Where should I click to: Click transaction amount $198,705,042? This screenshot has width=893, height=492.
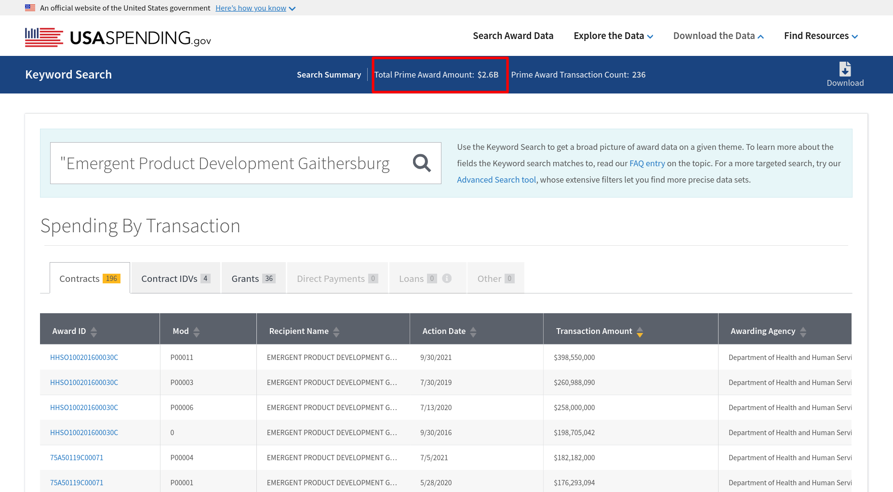click(x=574, y=432)
